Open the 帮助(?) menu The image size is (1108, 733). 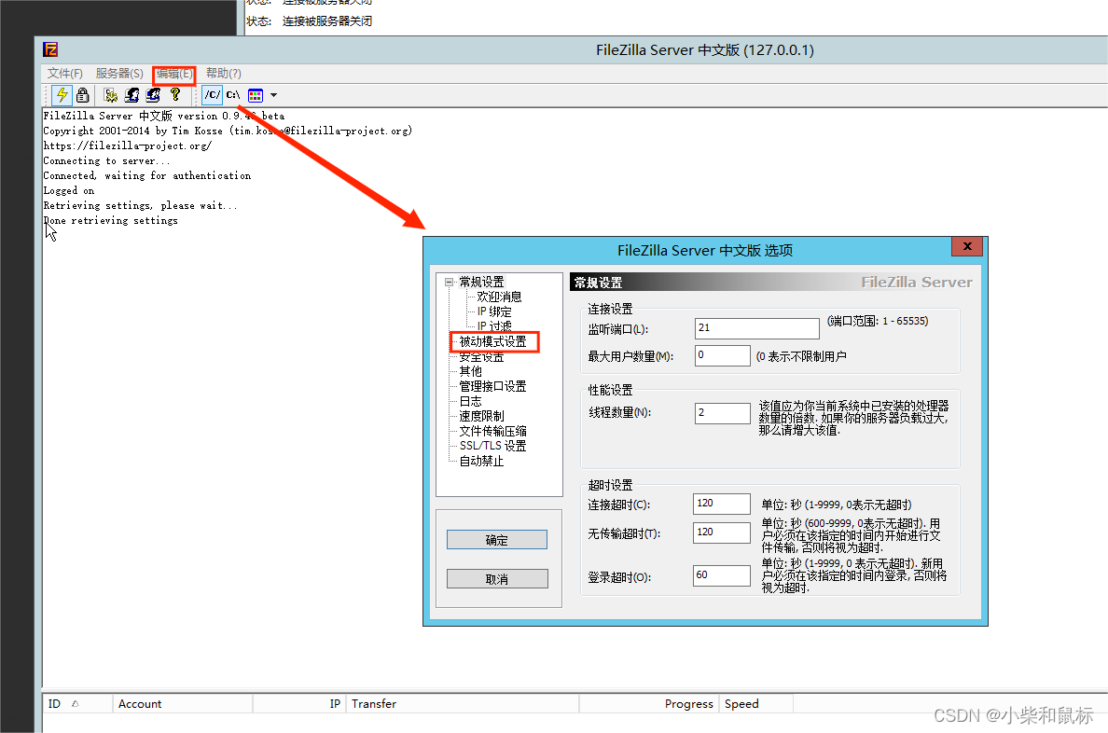pos(223,74)
